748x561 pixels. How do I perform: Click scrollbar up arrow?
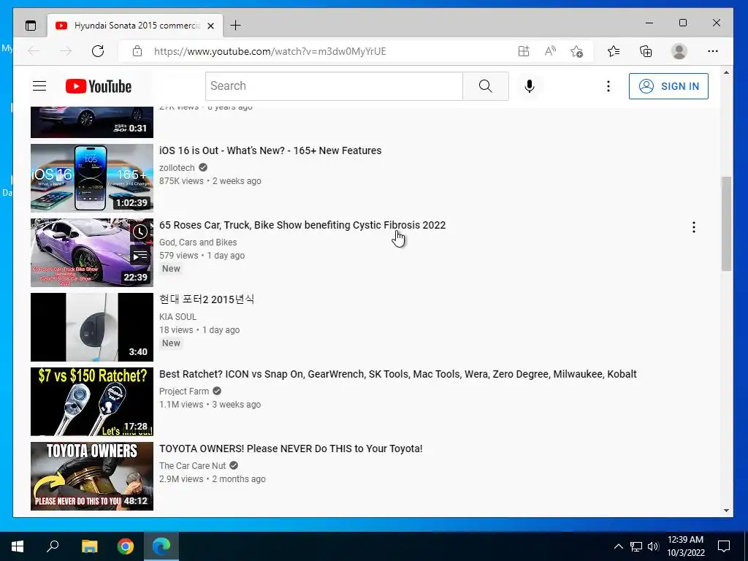click(x=726, y=72)
